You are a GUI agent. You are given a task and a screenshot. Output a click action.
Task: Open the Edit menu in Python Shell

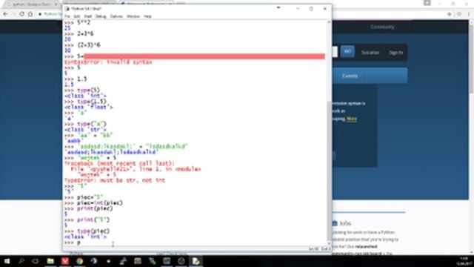pos(77,16)
